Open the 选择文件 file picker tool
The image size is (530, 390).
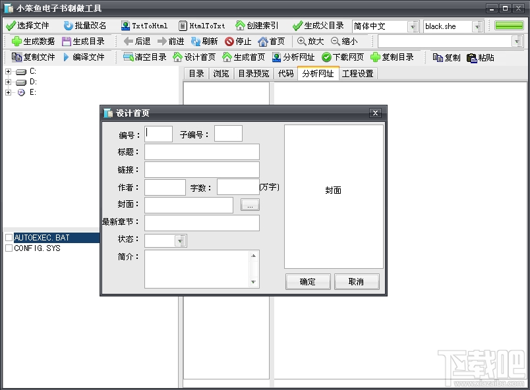click(x=28, y=26)
